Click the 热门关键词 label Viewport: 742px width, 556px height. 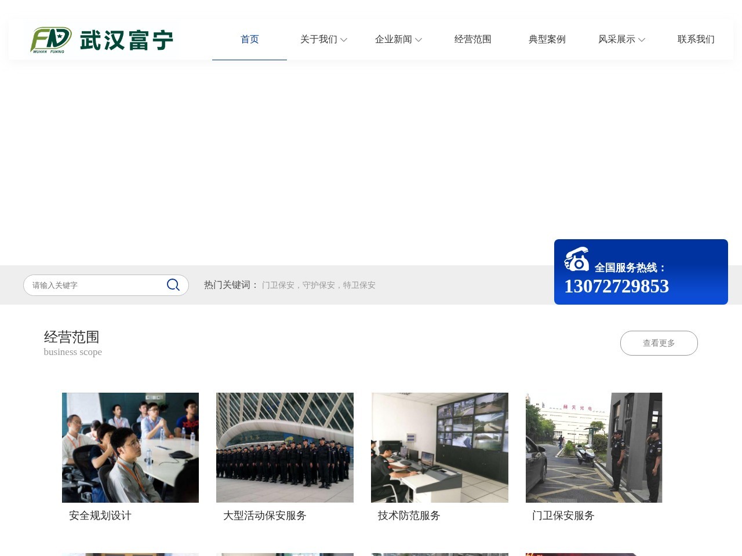point(231,285)
